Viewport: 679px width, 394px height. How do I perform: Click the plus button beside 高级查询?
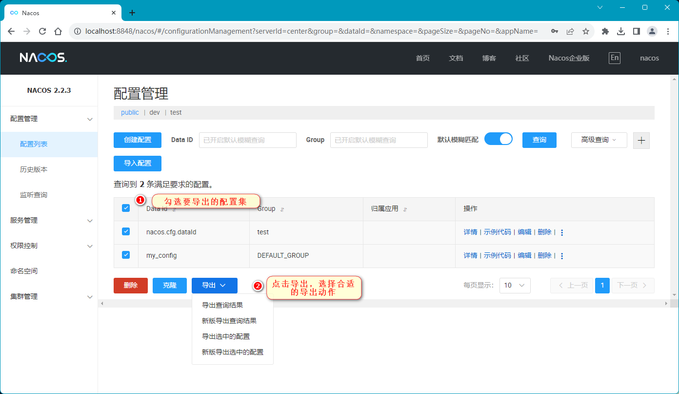641,140
